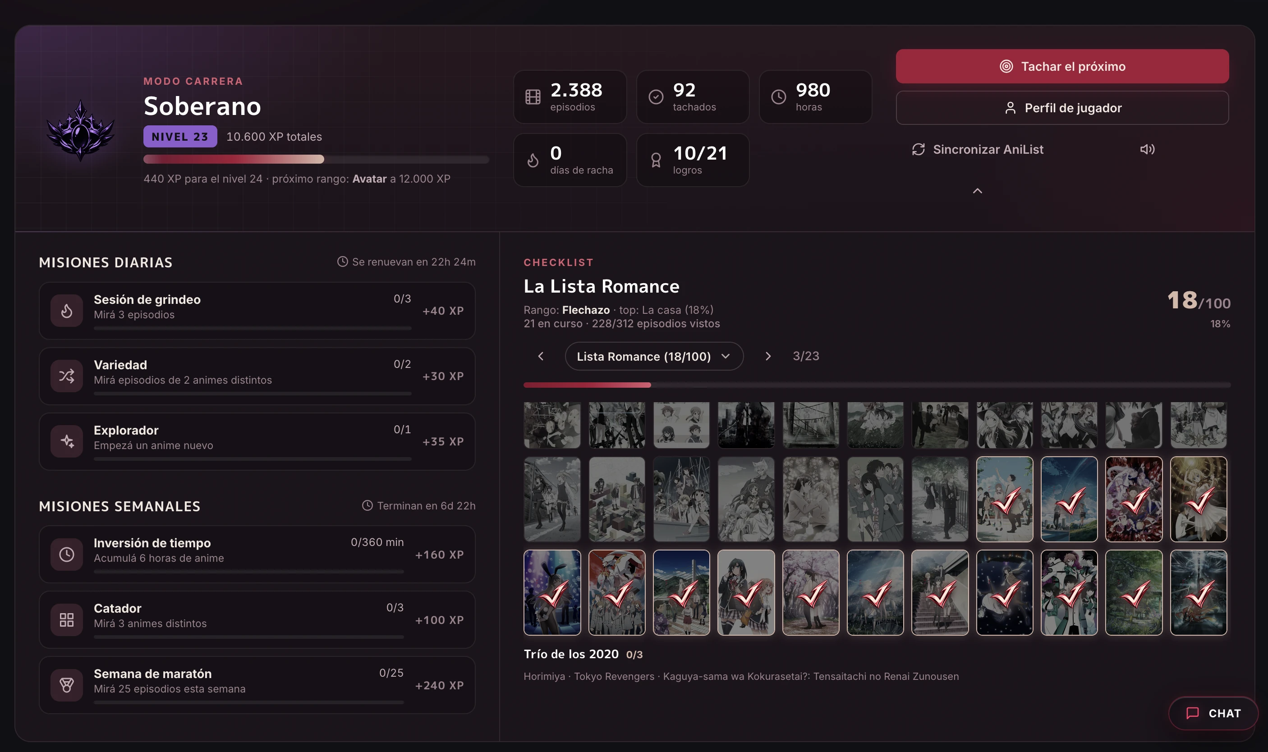The image size is (1268, 752).
Task: Click the medal icon beside 10/21 logros
Action: pos(656,160)
